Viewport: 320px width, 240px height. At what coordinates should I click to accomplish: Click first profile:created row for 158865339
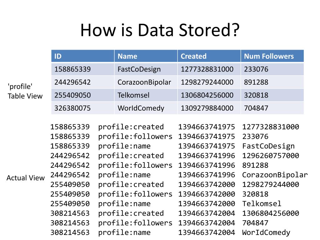tap(174, 127)
